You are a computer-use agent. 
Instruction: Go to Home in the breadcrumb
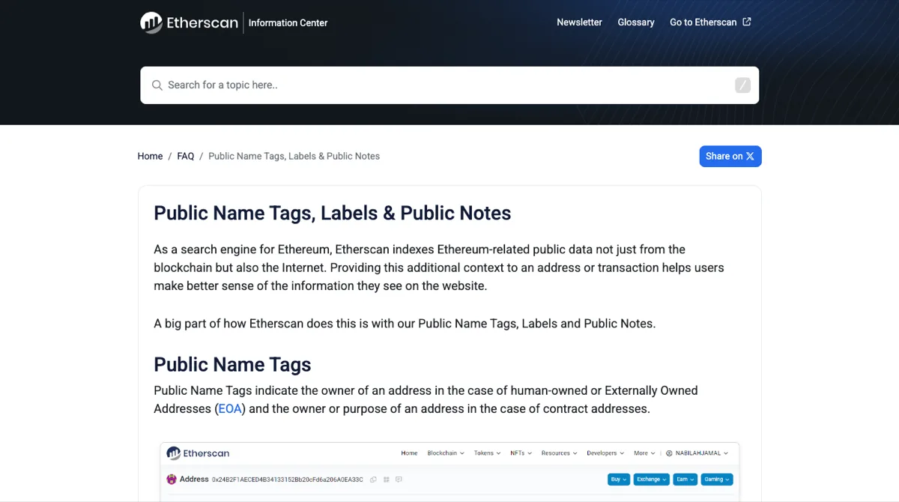150,156
